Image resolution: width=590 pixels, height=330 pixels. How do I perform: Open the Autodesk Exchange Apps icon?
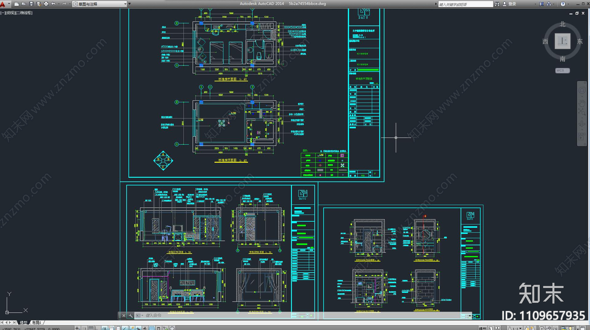point(541,4)
